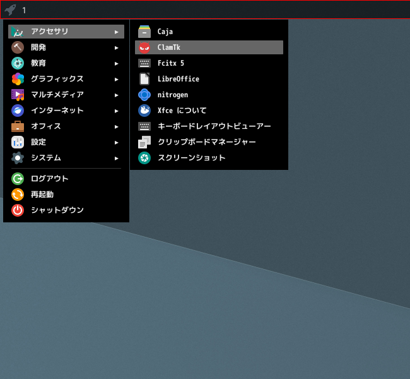Select workspace 1 in the top panel

point(24,11)
